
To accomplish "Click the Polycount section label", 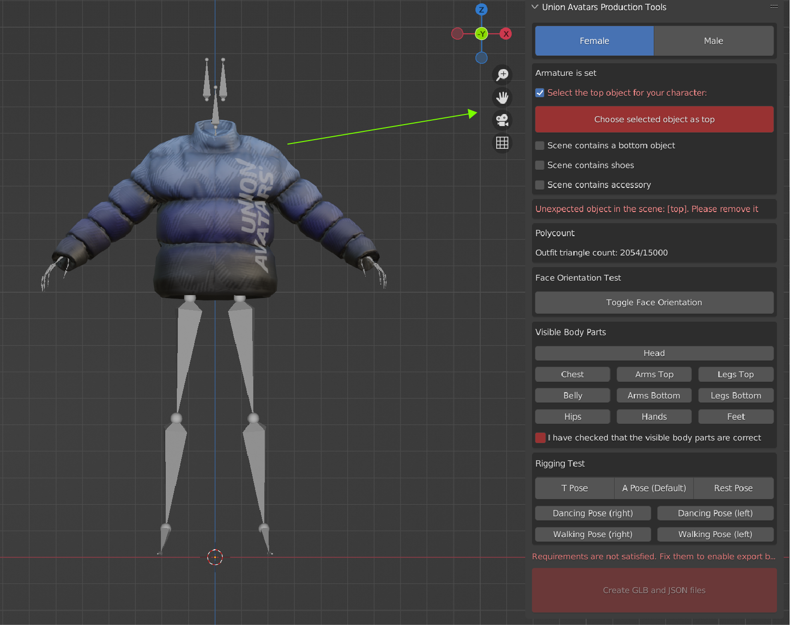I will tap(555, 233).
